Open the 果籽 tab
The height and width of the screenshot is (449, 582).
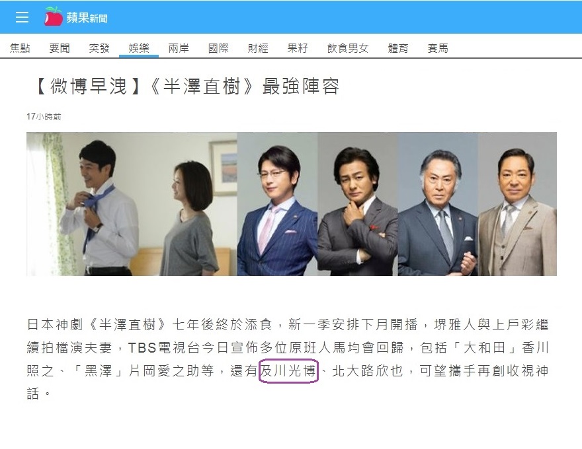point(298,48)
